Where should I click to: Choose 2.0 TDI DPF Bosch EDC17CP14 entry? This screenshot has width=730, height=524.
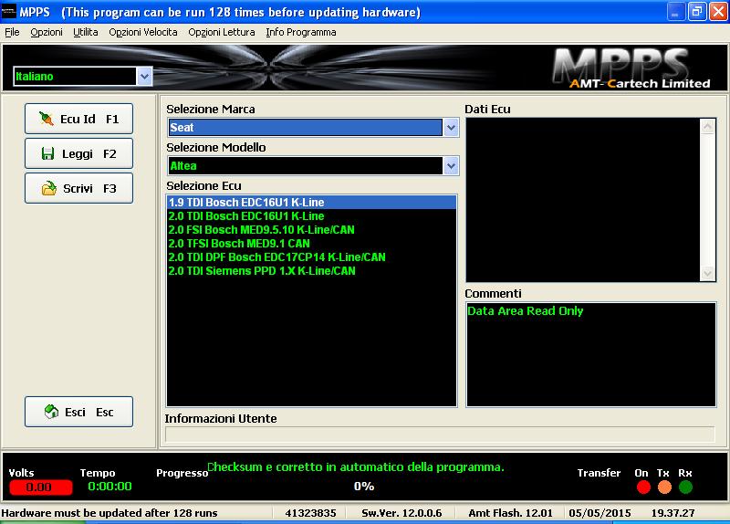coord(276,257)
